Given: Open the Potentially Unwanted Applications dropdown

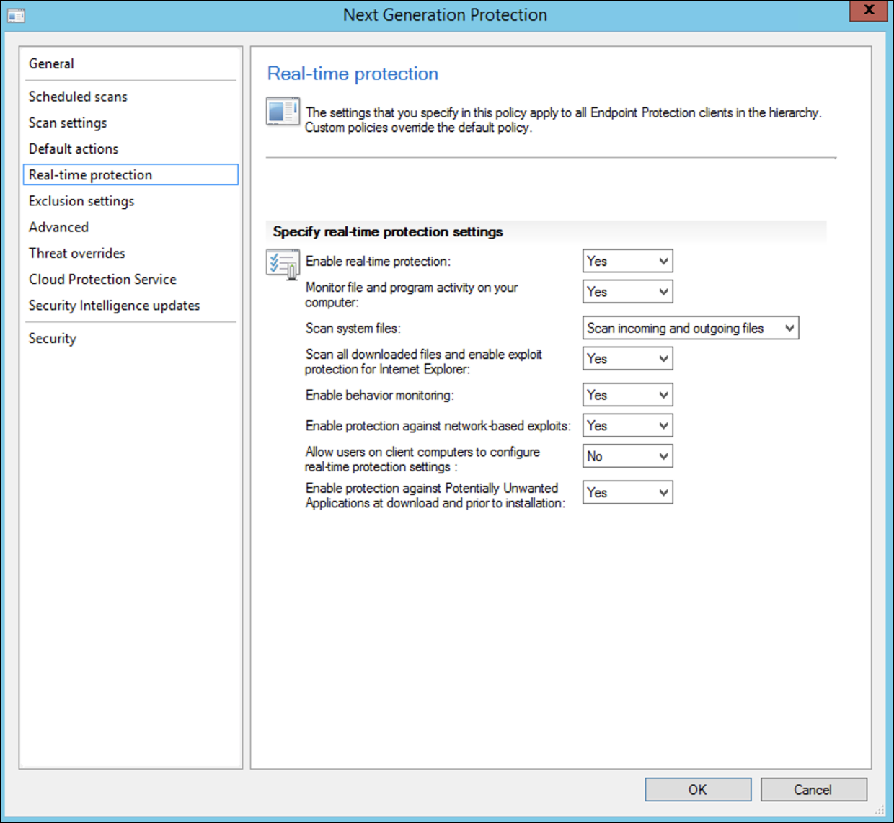Looking at the screenshot, I should coord(627,493).
